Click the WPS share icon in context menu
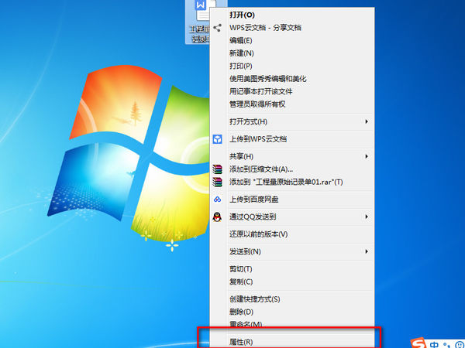 coord(217,28)
